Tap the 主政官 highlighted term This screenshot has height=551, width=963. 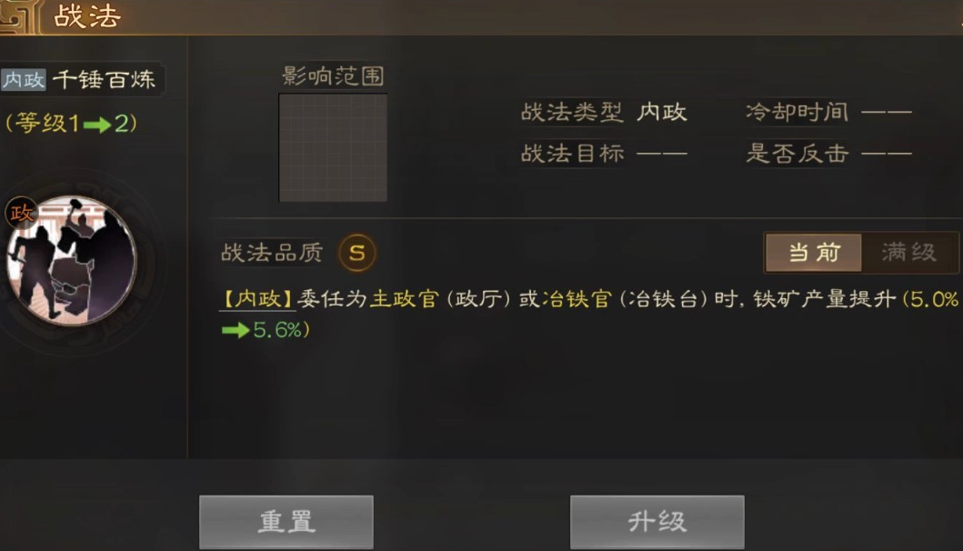(404, 299)
